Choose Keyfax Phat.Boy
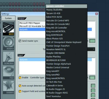This screenshot has width=109, height=99. (66, 57)
